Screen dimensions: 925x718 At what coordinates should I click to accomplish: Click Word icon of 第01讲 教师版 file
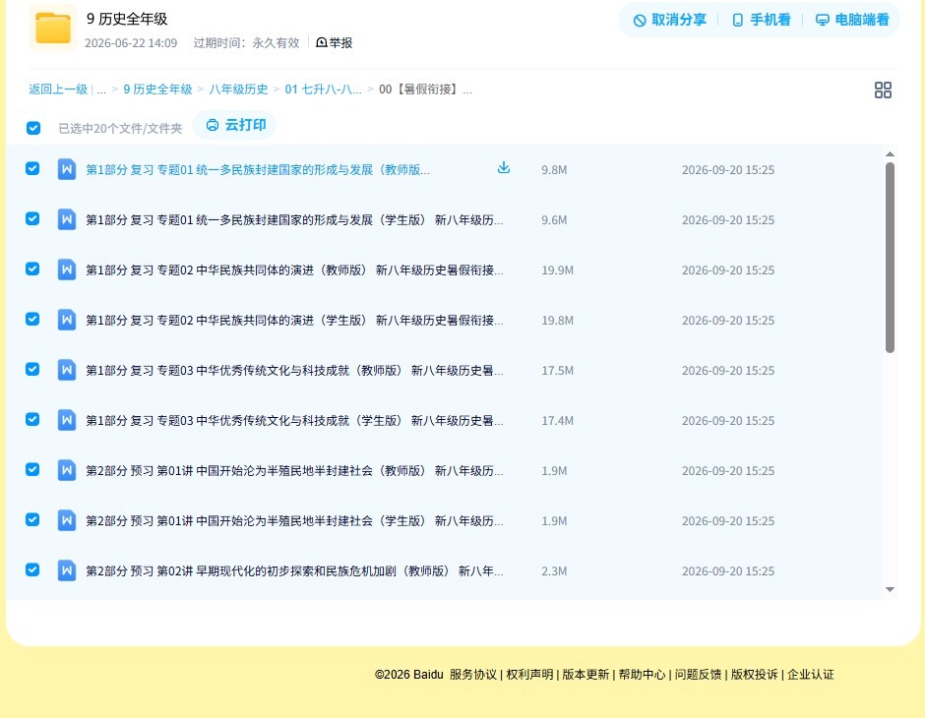[67, 470]
